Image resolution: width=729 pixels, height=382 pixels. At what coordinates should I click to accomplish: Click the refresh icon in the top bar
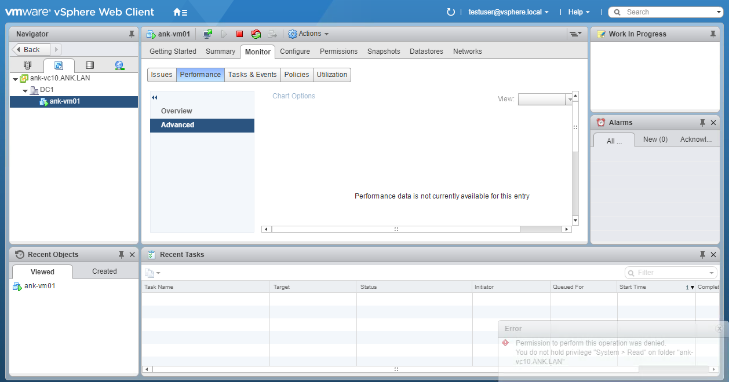(451, 12)
